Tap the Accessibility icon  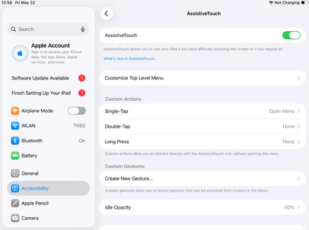[15, 188]
